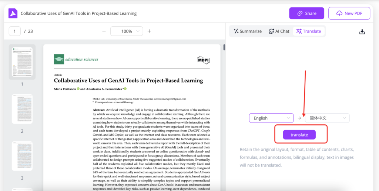Screen dimensions: 379x191
Task: Select page 2 thumbnail
Action: click(x=22, y=109)
